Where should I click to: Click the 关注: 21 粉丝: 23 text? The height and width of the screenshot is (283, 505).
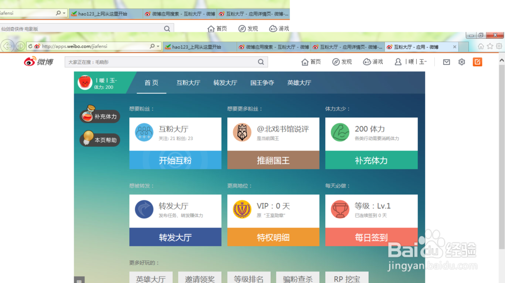click(176, 138)
